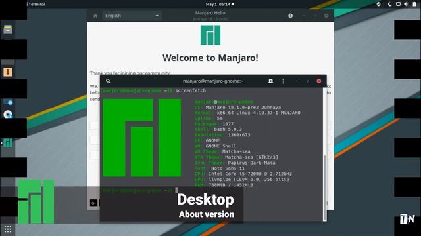Click the Manjaro logo in the Hello window
The height and width of the screenshot is (236, 421).
210,35
